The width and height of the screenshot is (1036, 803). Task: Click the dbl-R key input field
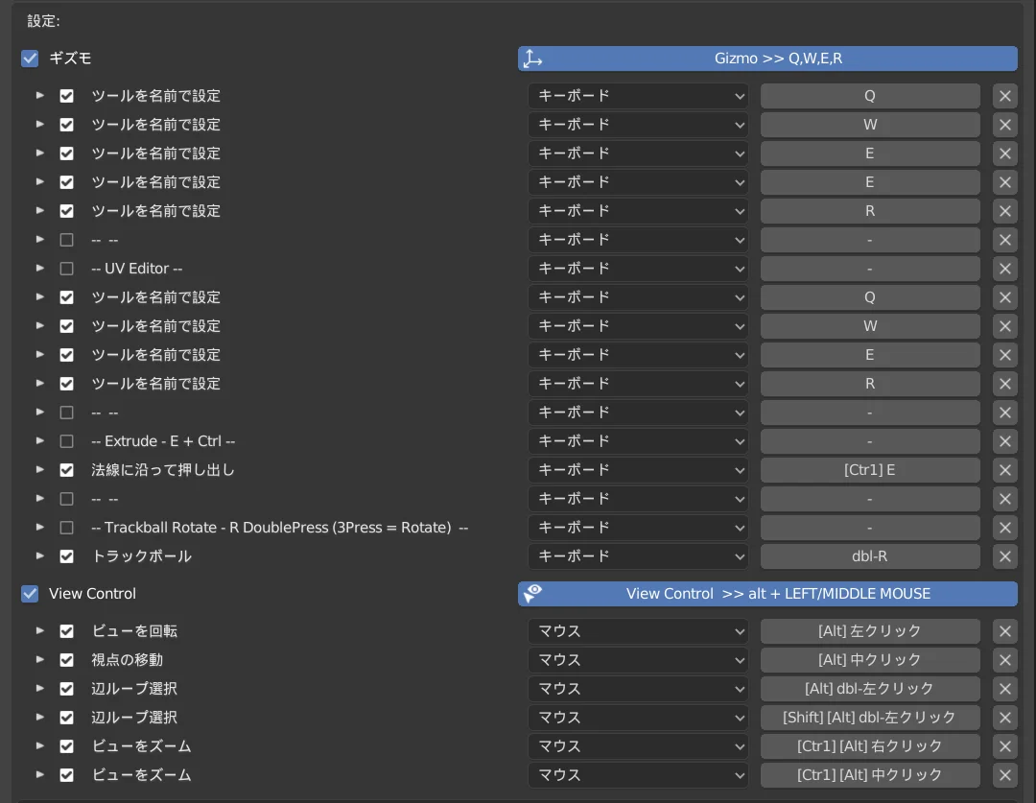(869, 556)
